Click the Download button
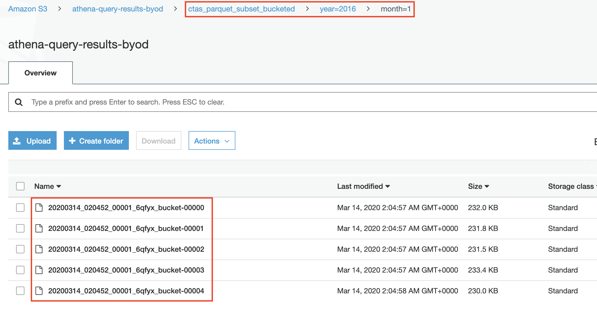 tap(159, 141)
